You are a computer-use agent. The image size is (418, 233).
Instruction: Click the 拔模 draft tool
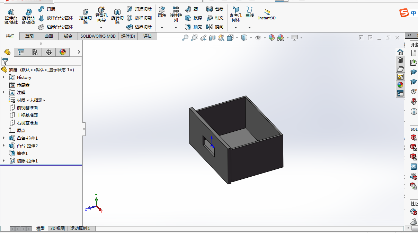(194, 18)
